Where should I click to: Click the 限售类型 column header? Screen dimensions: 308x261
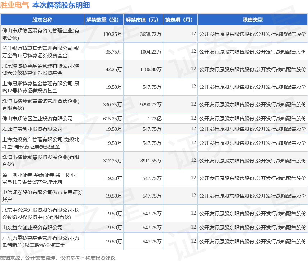(x=253, y=20)
